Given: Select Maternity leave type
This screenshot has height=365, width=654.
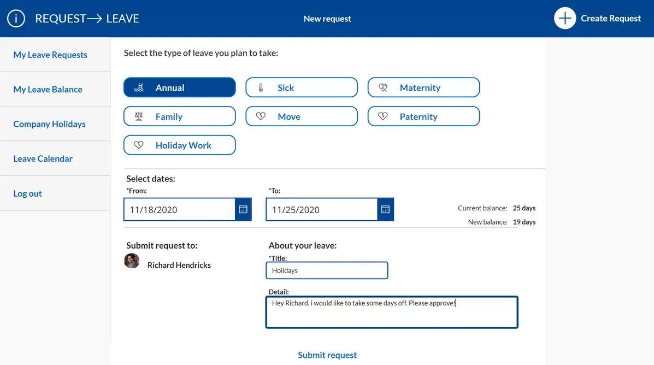Looking at the screenshot, I should point(424,87).
